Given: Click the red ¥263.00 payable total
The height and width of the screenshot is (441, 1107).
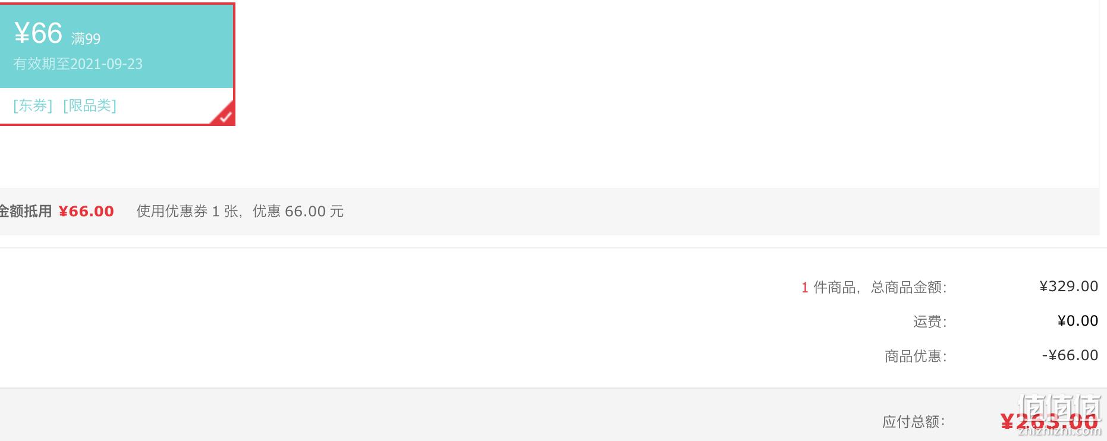Looking at the screenshot, I should (1049, 422).
